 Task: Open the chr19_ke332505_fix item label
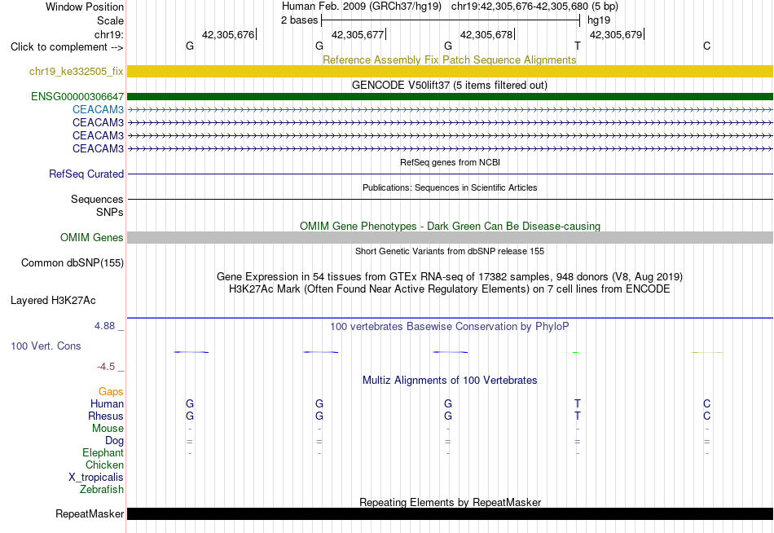click(76, 71)
